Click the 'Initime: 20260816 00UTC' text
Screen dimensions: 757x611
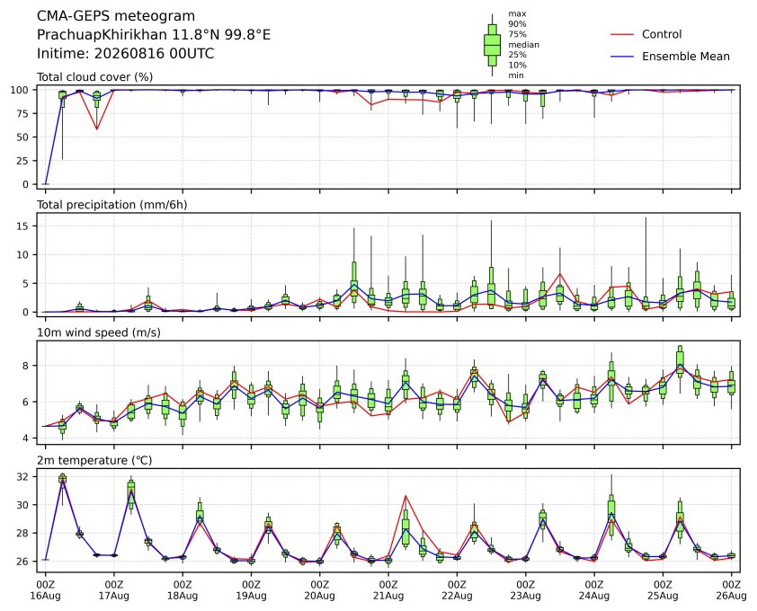click(x=126, y=53)
